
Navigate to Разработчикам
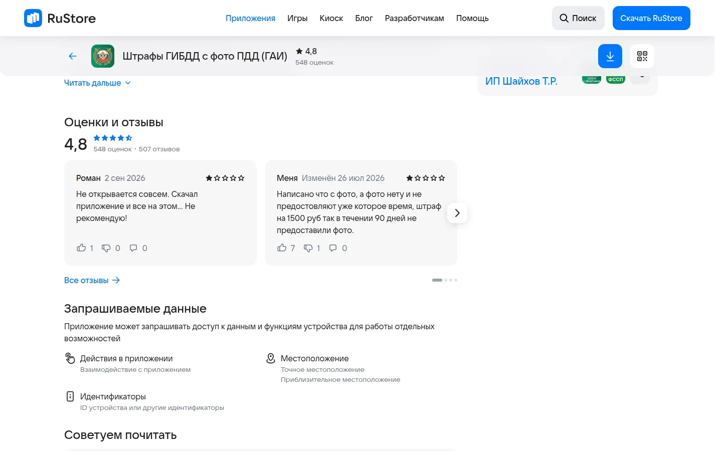[x=415, y=18]
